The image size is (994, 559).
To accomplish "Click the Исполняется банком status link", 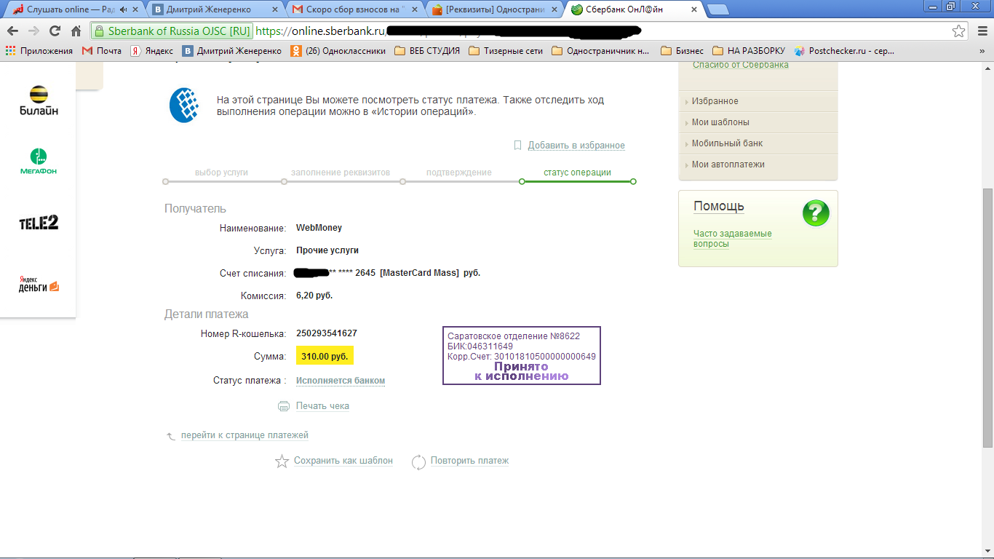I will [341, 381].
